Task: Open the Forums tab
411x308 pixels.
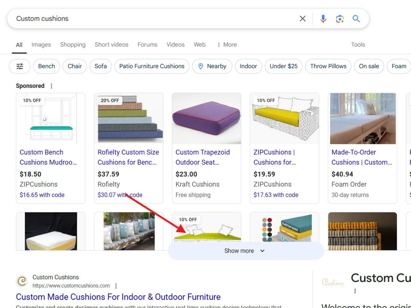Action: click(x=147, y=44)
